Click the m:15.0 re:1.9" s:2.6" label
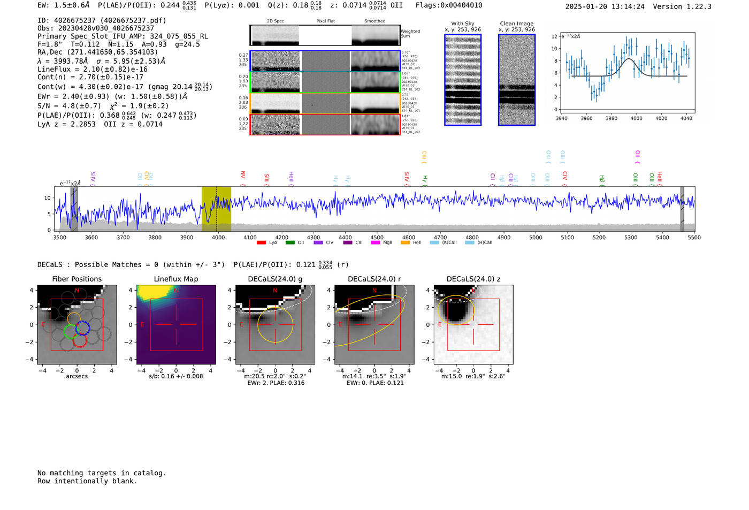The image size is (749, 510). [473, 376]
